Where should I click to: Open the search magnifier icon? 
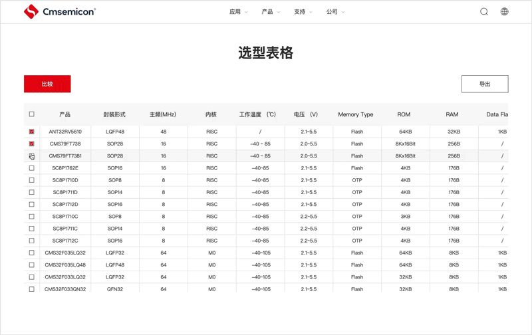[484, 11]
